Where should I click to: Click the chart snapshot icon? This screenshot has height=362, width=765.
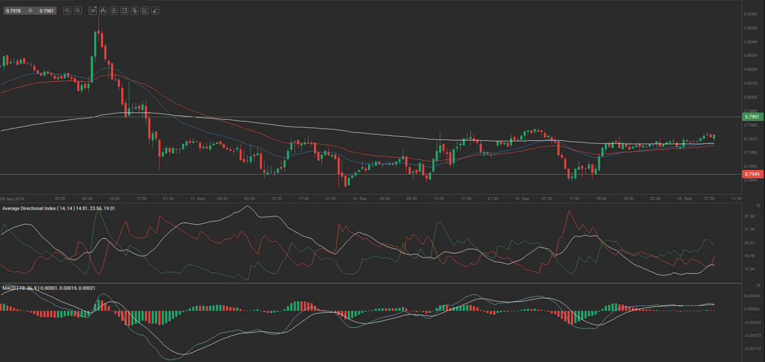pyautogui.click(x=124, y=11)
